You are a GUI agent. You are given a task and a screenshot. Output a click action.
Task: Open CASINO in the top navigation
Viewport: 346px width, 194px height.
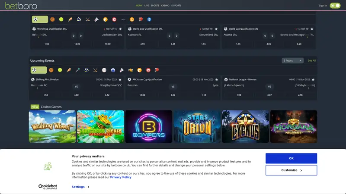(x=165, y=6)
